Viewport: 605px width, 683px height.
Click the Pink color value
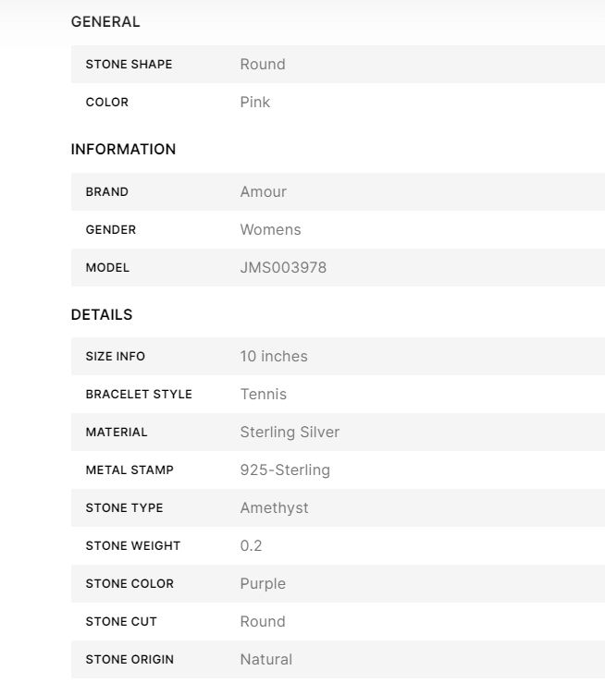coord(255,103)
